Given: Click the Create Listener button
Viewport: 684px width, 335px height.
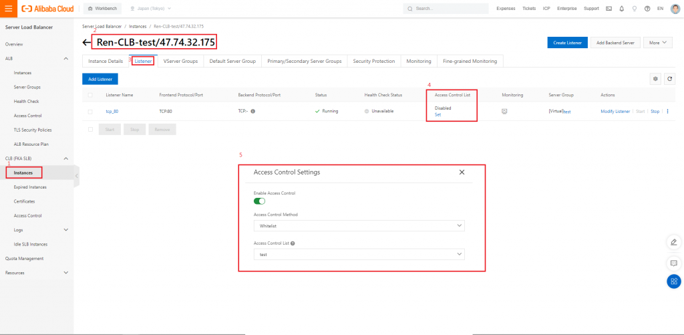Looking at the screenshot, I should pyautogui.click(x=568, y=42).
